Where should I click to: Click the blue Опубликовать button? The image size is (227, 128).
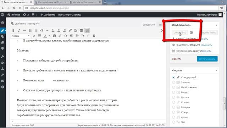pos(207,59)
